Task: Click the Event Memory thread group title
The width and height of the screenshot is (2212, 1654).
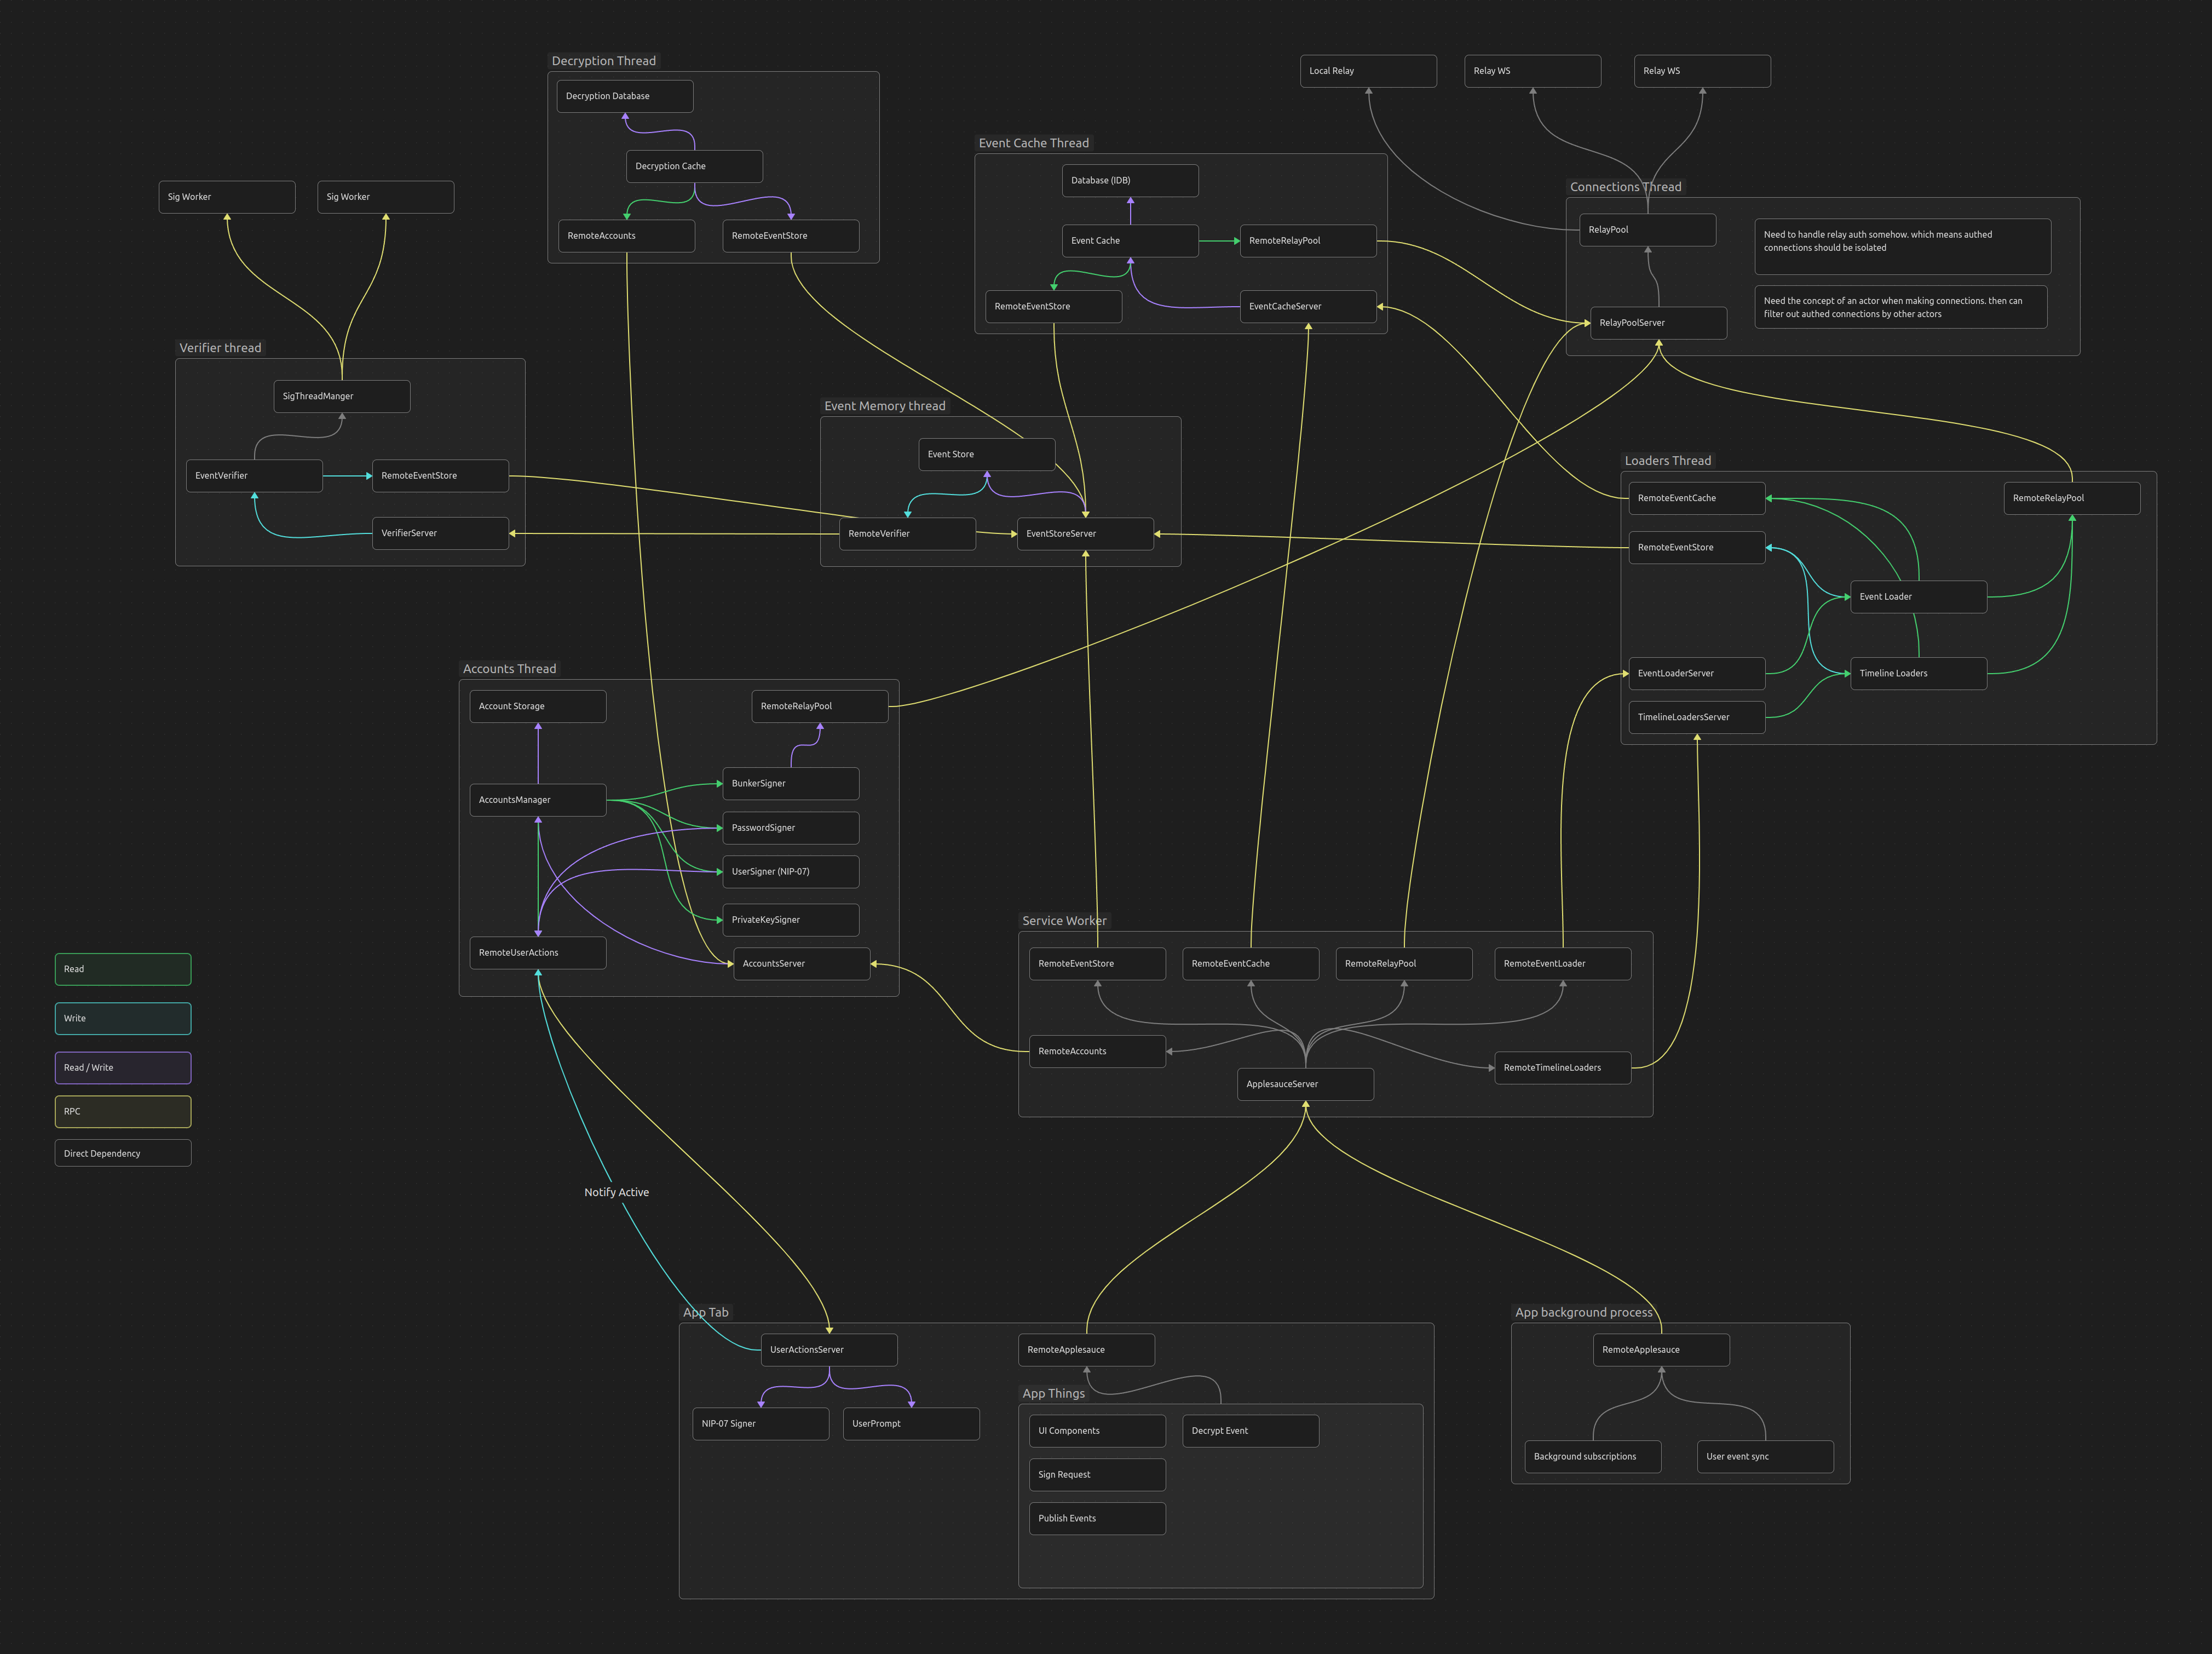Action: coord(884,406)
